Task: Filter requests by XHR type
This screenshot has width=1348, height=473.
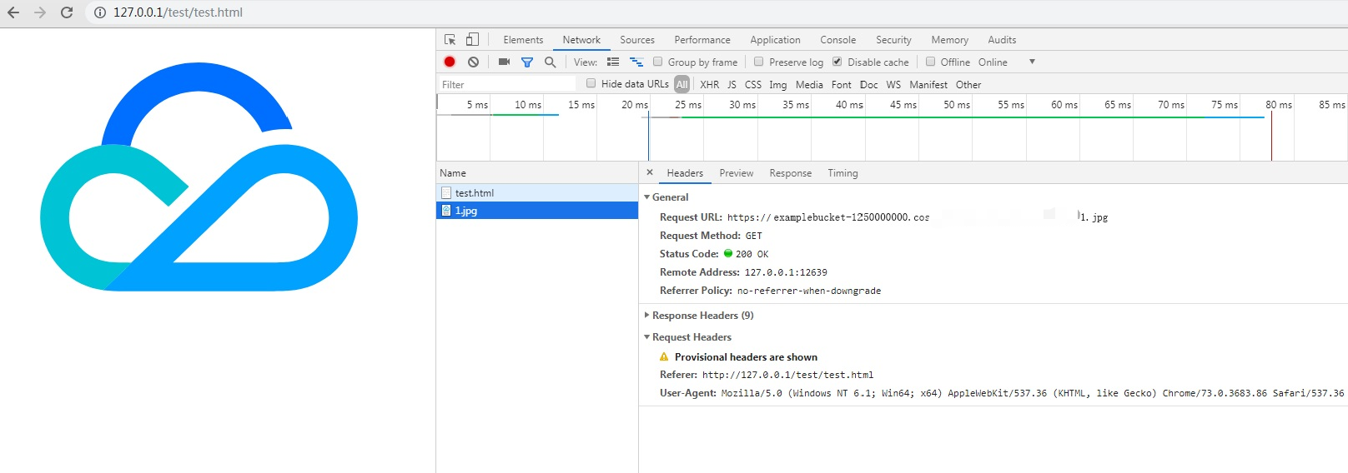Action: tap(709, 85)
